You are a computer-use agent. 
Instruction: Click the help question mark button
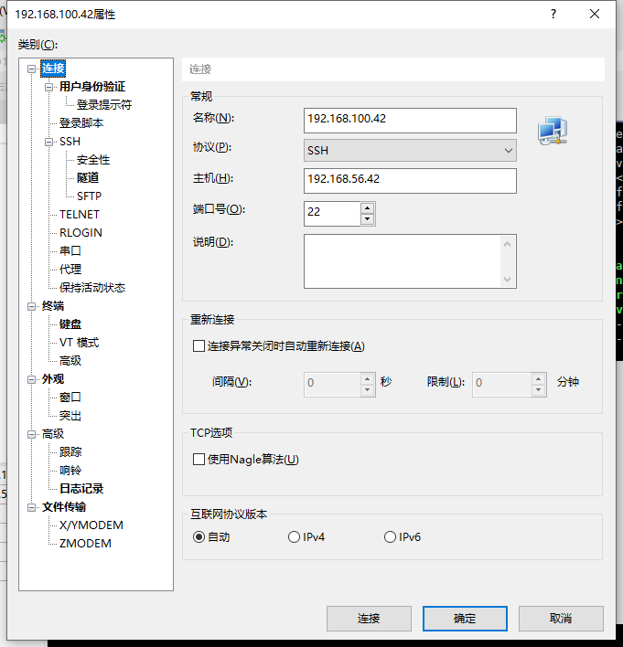(553, 15)
